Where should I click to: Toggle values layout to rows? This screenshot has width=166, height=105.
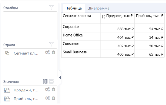(x=51, y=81)
